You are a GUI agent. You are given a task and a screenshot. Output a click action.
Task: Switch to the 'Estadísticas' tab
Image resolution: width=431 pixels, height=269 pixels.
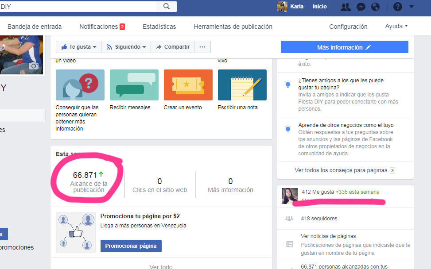(x=159, y=27)
